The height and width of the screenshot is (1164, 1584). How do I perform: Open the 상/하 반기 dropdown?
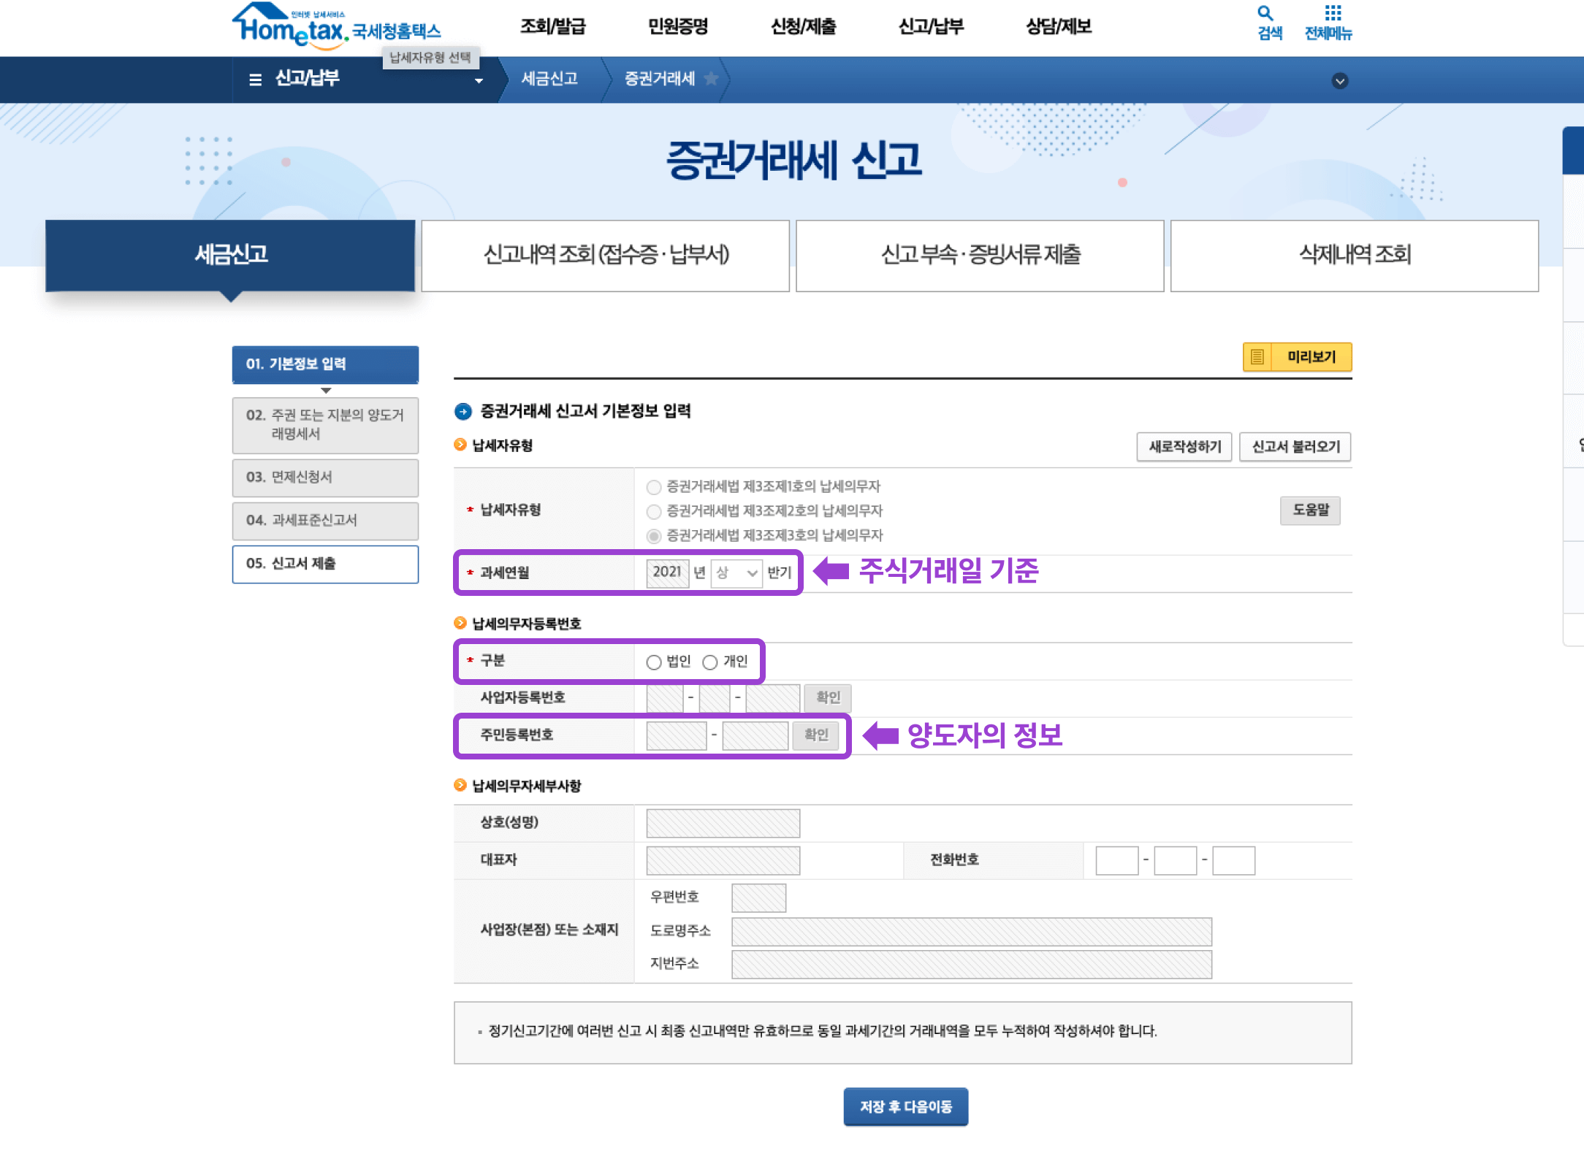736,573
